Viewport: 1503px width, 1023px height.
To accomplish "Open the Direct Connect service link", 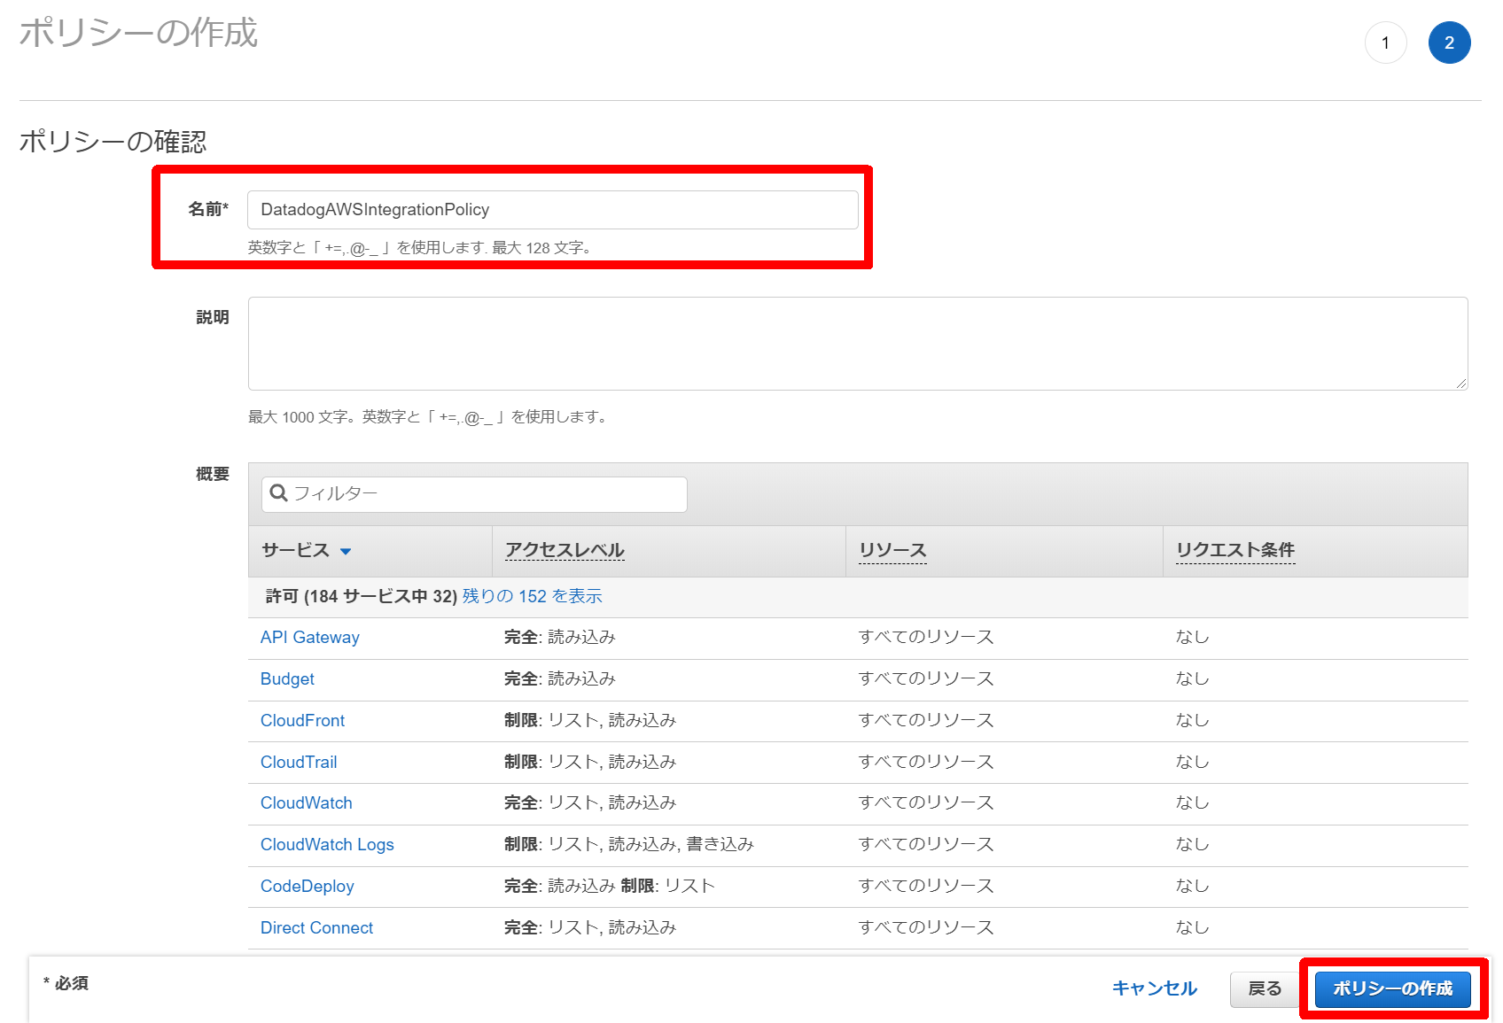I will click(x=316, y=928).
